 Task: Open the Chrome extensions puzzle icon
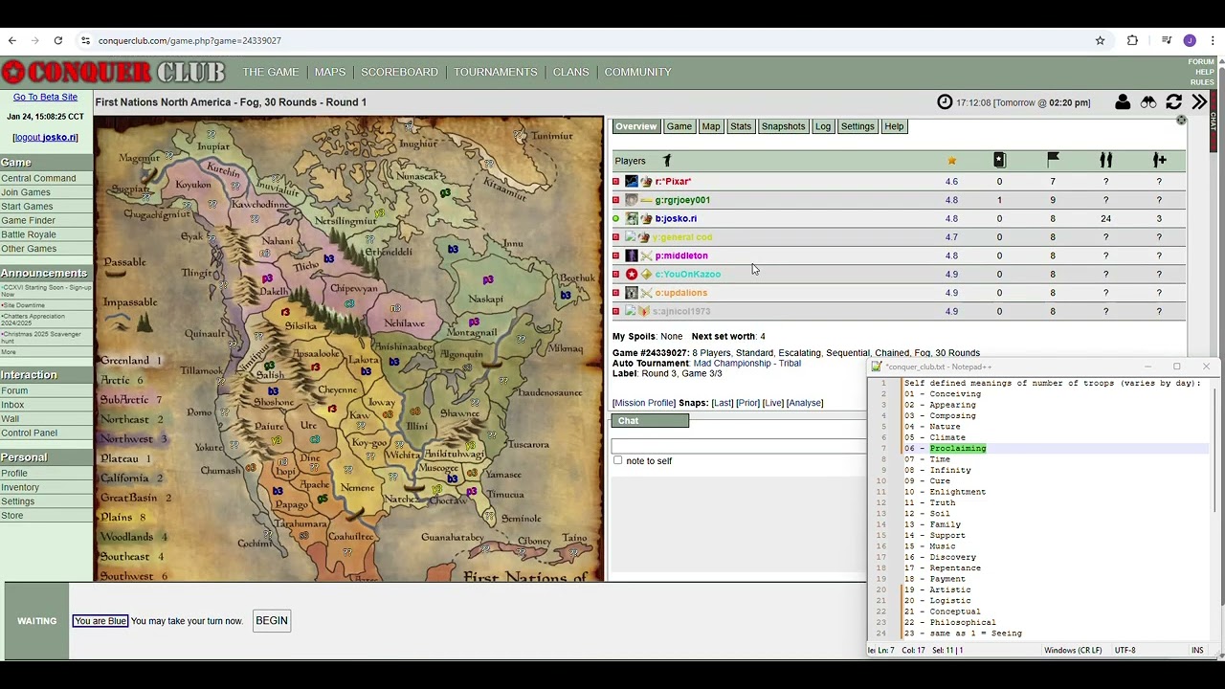tap(1132, 40)
